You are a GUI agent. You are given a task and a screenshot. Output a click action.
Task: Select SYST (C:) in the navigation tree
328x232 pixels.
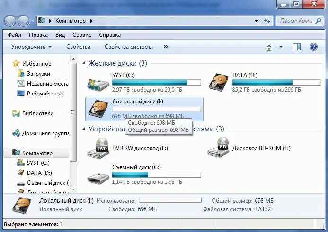[38, 163]
